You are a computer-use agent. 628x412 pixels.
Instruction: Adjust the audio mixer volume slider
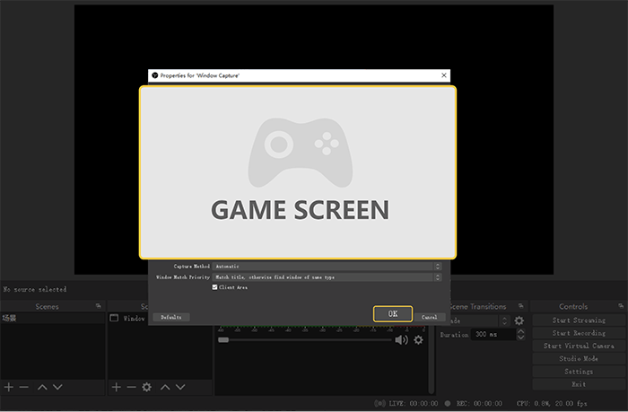coord(305,340)
